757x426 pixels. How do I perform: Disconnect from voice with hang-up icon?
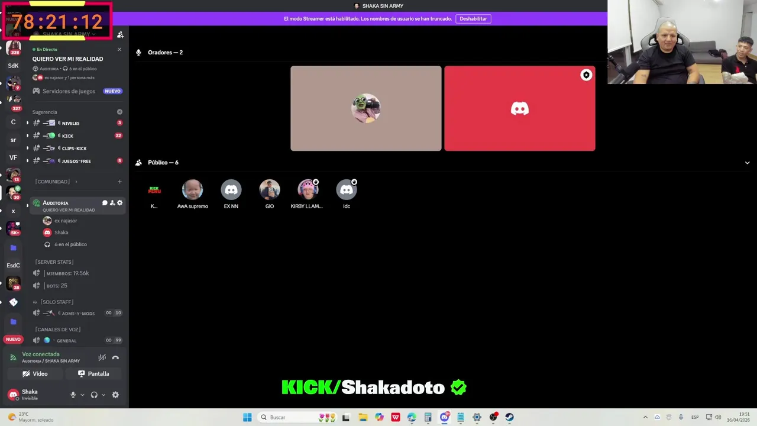pyautogui.click(x=115, y=357)
